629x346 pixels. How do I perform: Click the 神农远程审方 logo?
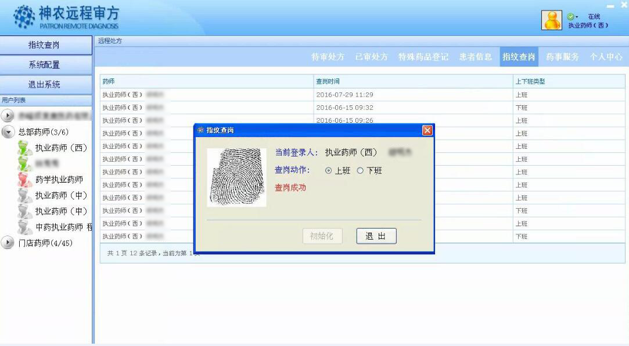pyautogui.click(x=66, y=18)
